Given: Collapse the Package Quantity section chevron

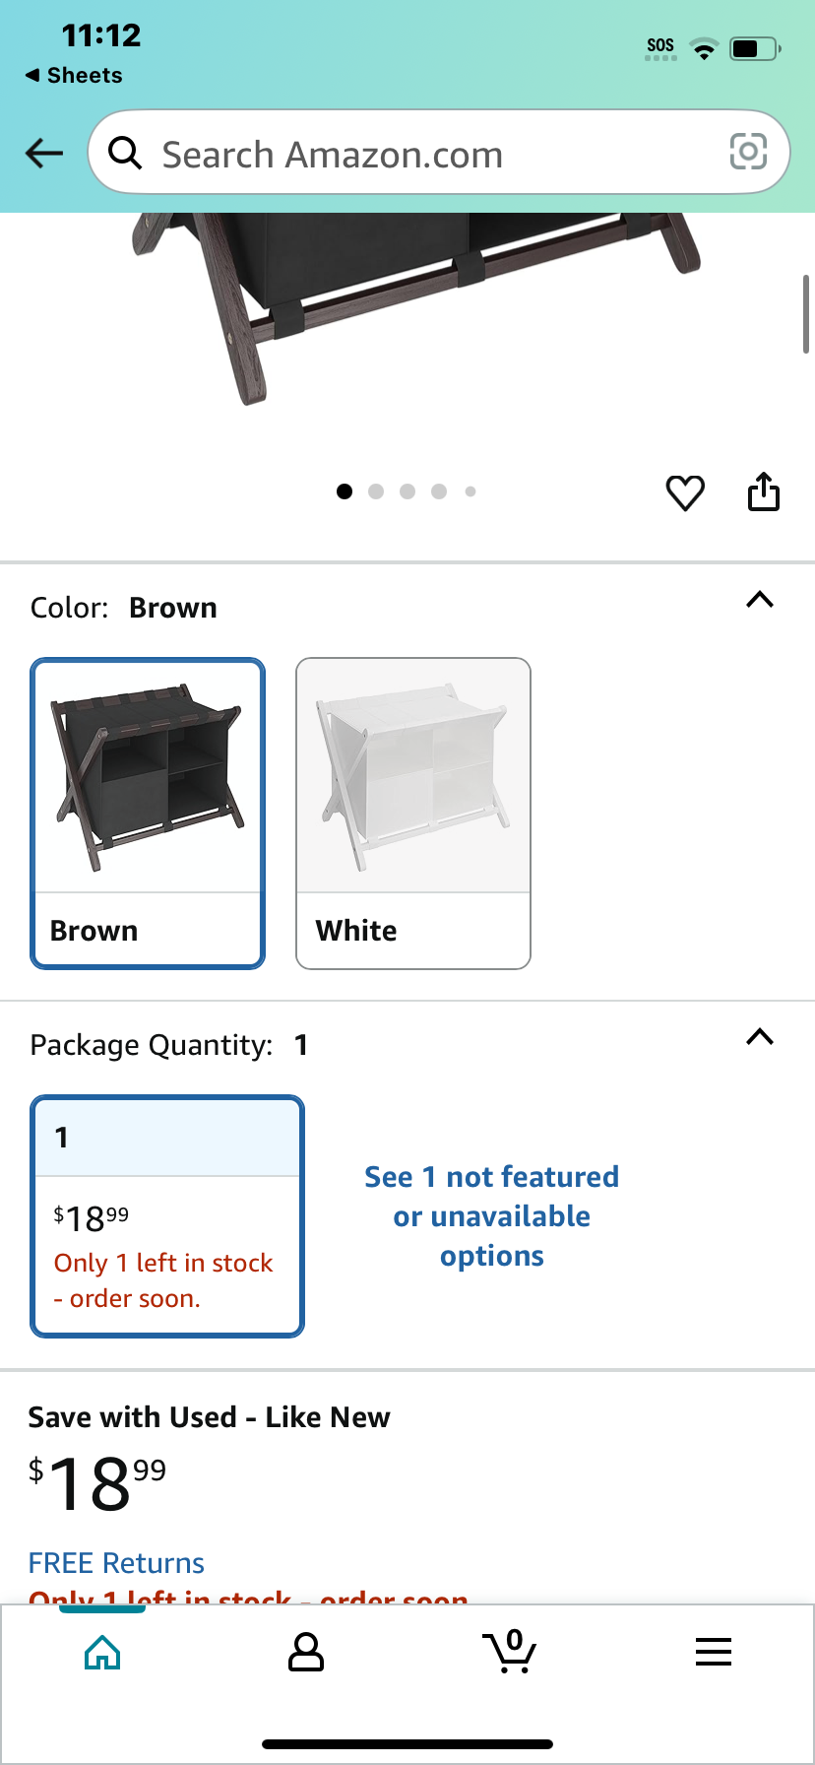Looking at the screenshot, I should tap(760, 1037).
